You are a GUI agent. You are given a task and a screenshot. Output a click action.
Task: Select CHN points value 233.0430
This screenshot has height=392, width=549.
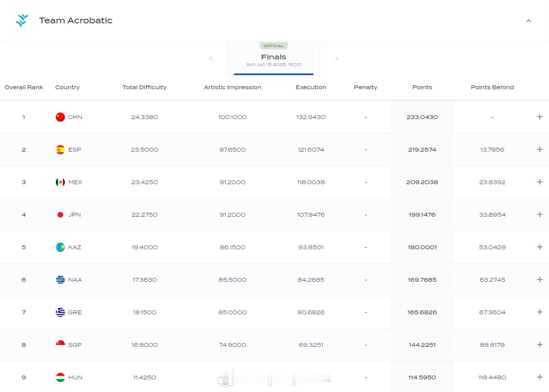[x=422, y=117]
